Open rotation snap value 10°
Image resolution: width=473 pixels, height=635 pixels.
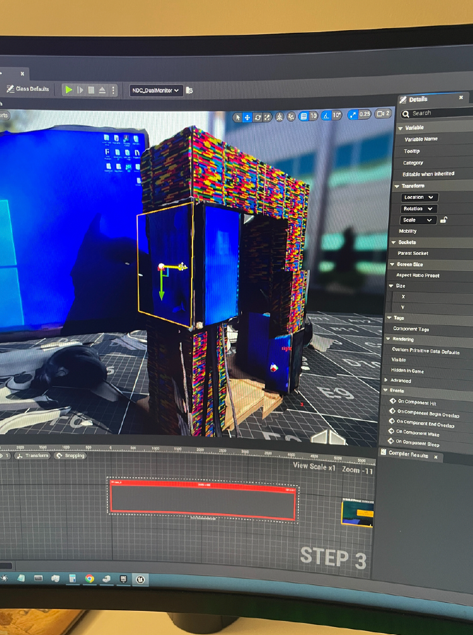tap(337, 115)
